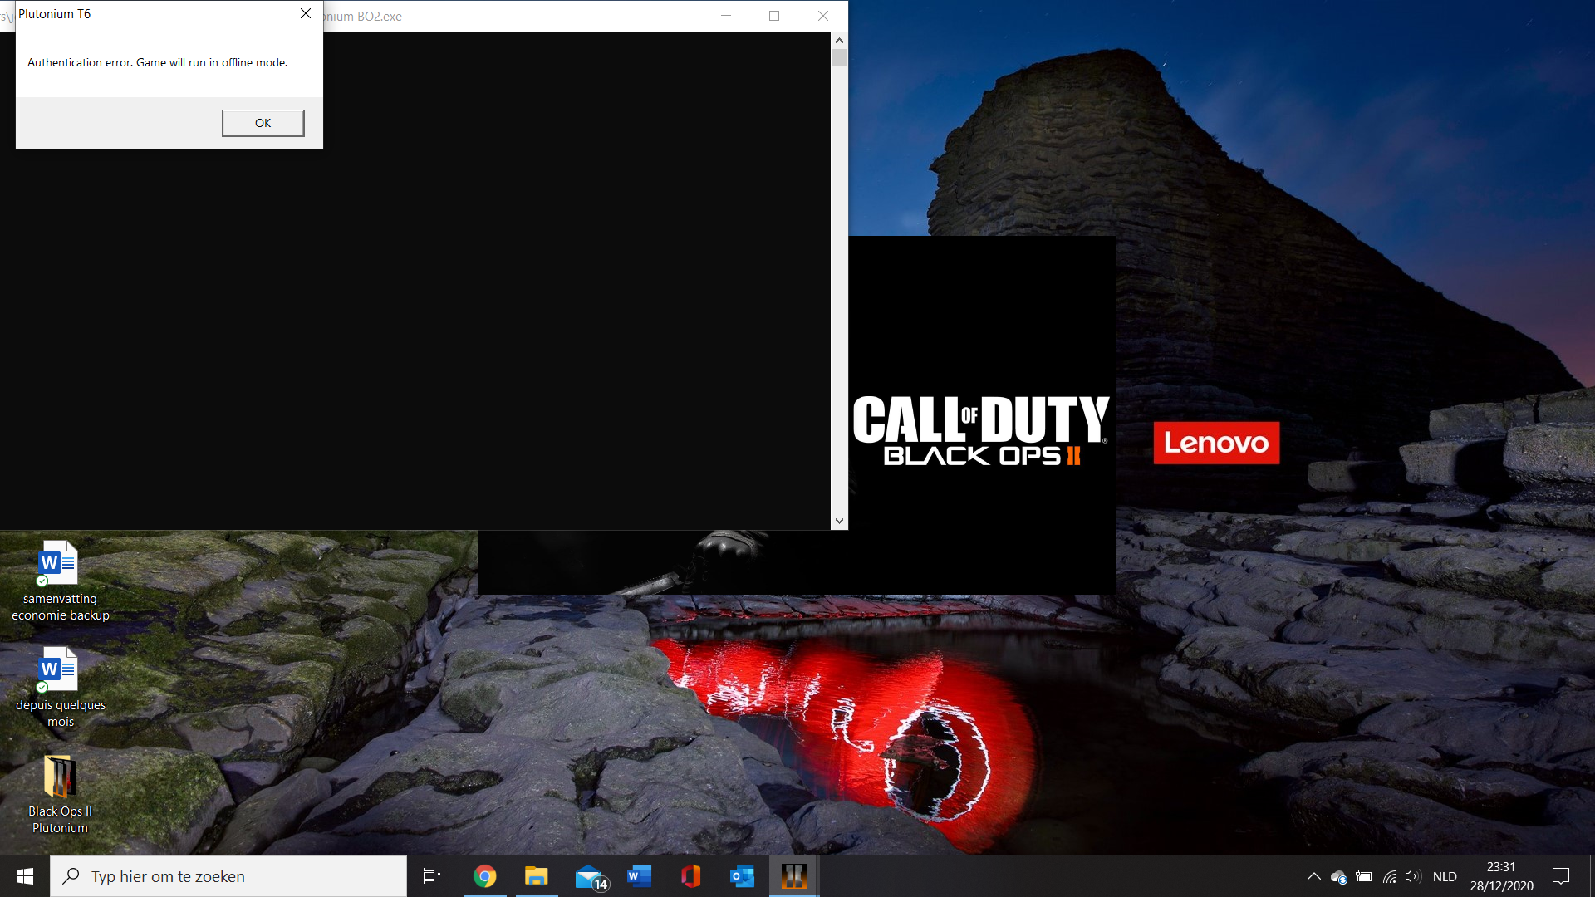
Task: Select Black Ops II Plutonium desktop shortcut
Action: tap(60, 793)
